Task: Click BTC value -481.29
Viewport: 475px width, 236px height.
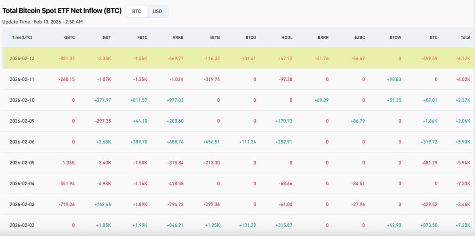Action: pyautogui.click(x=429, y=162)
